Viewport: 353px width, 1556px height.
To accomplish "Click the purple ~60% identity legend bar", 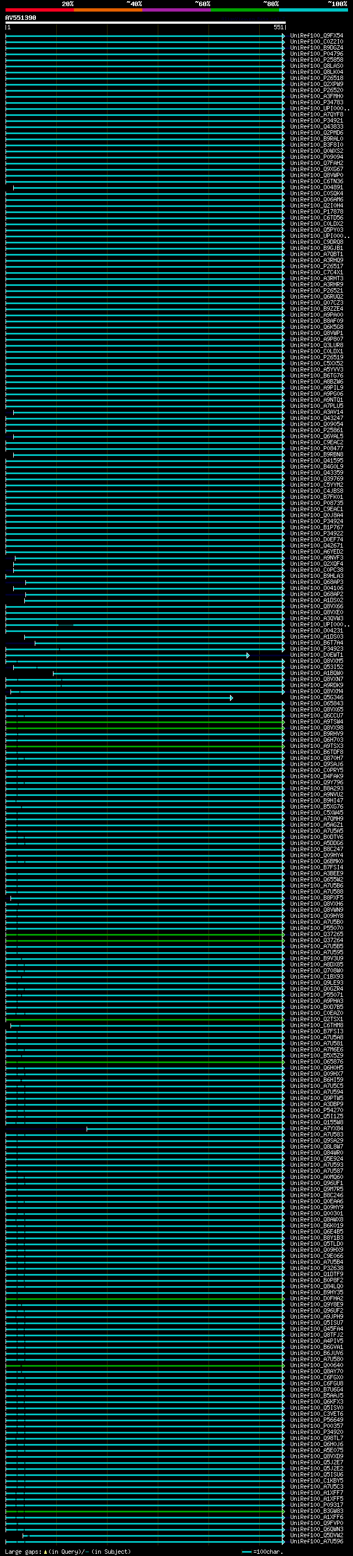I will 177,10.
